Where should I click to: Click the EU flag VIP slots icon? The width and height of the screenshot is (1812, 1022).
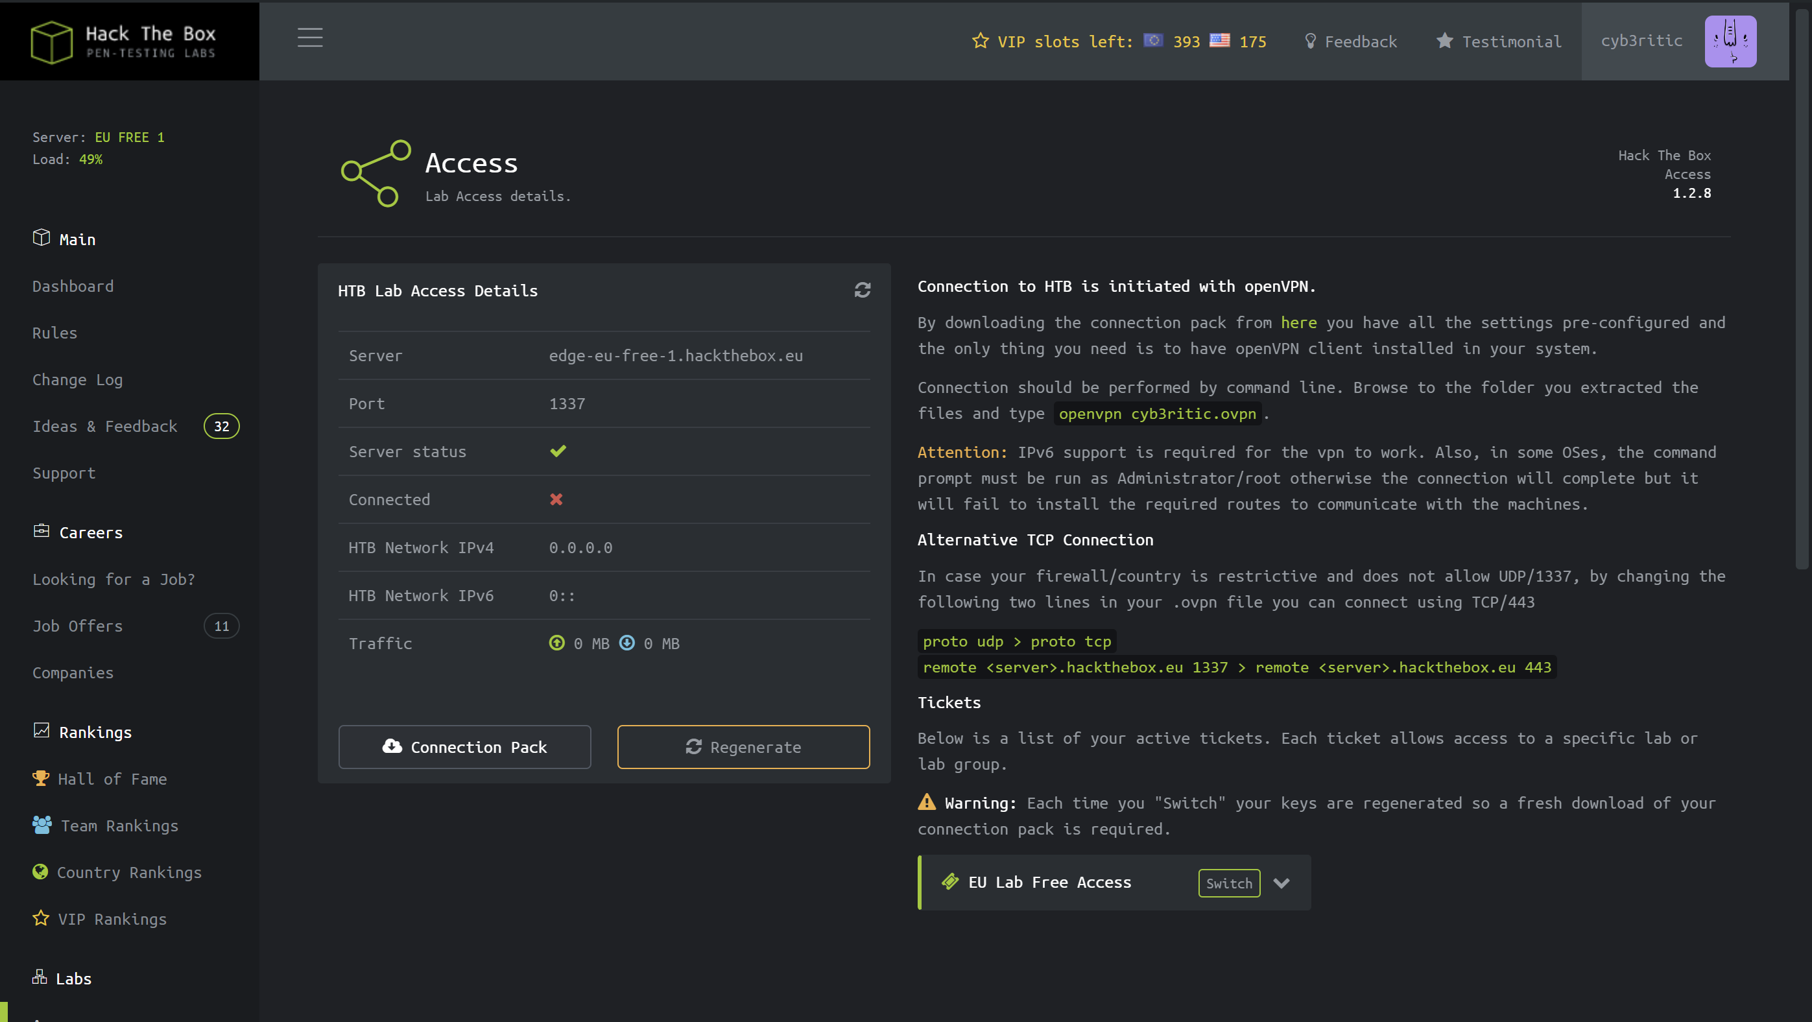[x=1153, y=41]
